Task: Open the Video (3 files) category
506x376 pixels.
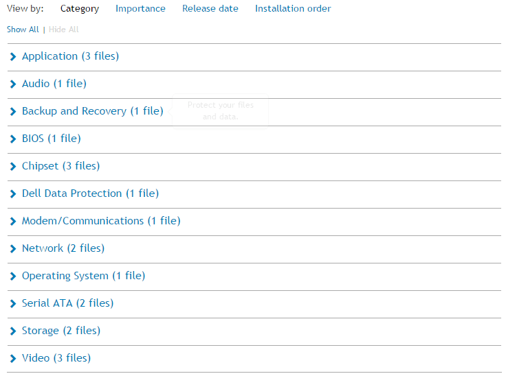Action: point(56,358)
